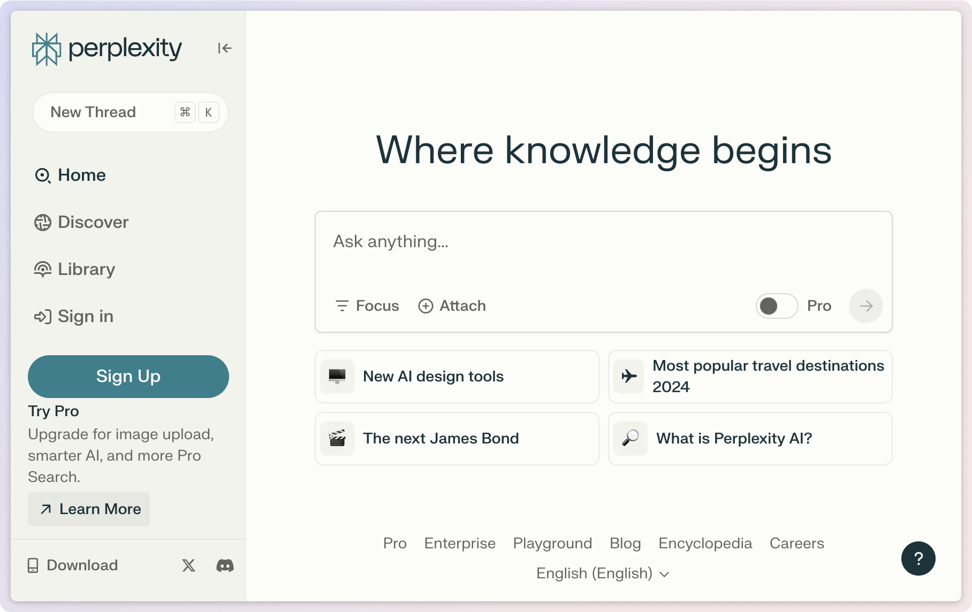
Task: Click the airplane travel suggestion icon
Action: point(629,377)
